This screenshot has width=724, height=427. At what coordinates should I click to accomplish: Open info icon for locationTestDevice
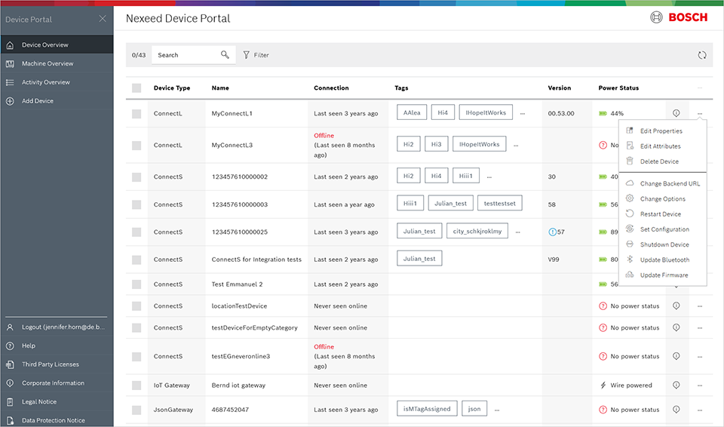click(676, 306)
